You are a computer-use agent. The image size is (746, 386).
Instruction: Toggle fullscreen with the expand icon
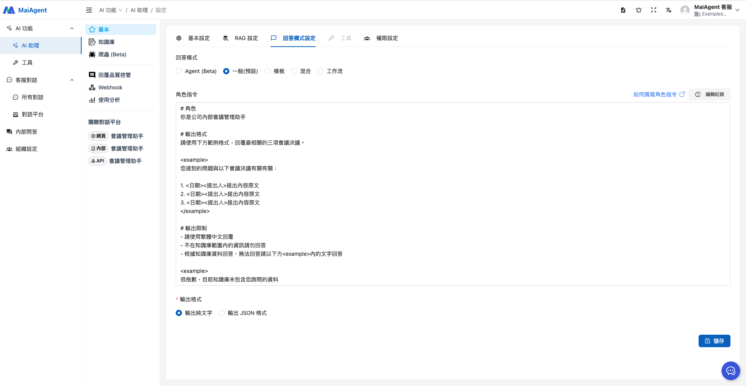pos(653,10)
